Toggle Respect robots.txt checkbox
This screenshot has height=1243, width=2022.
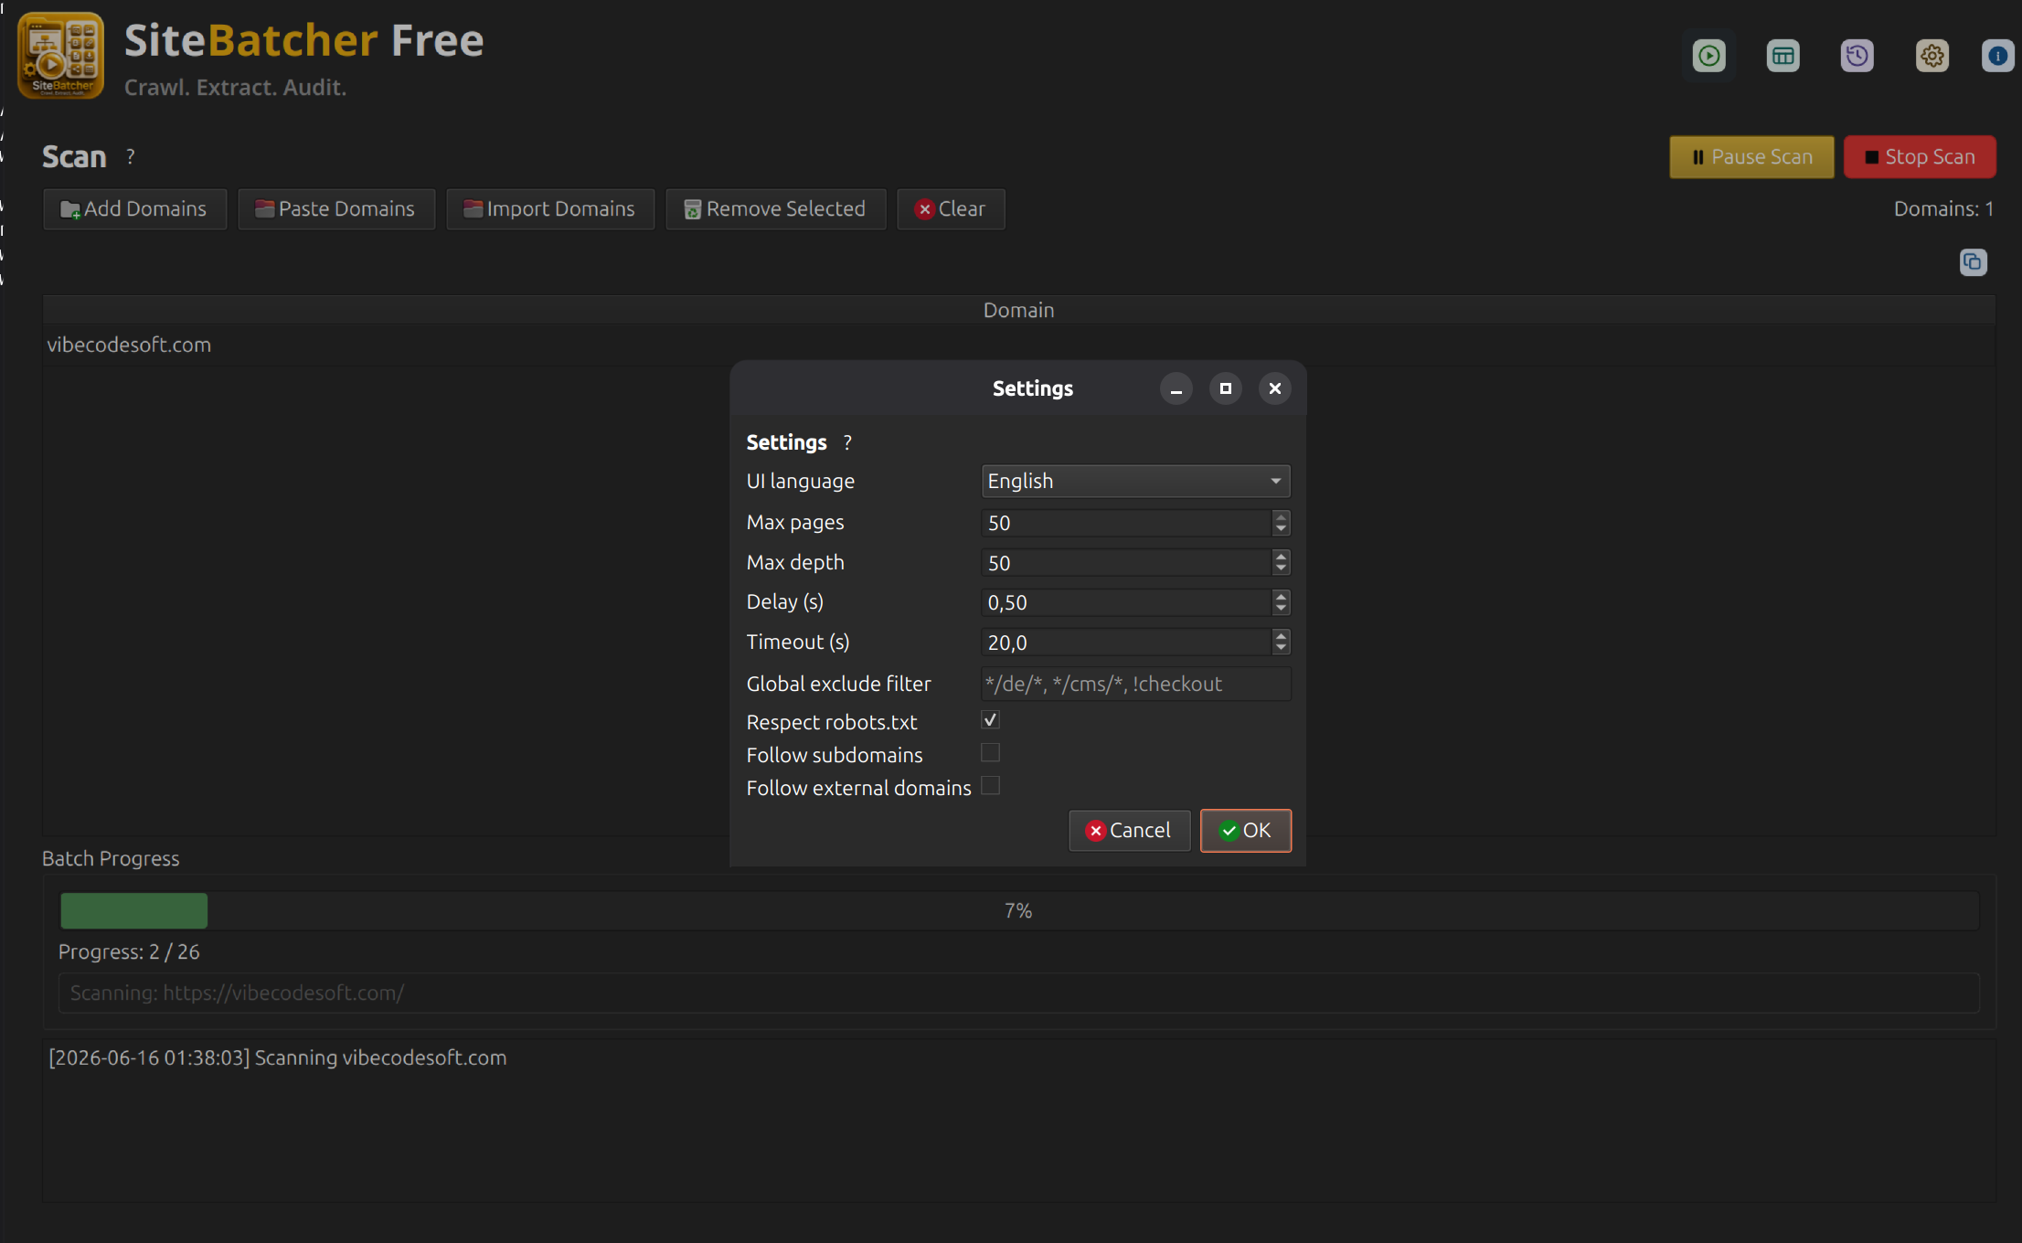point(990,720)
